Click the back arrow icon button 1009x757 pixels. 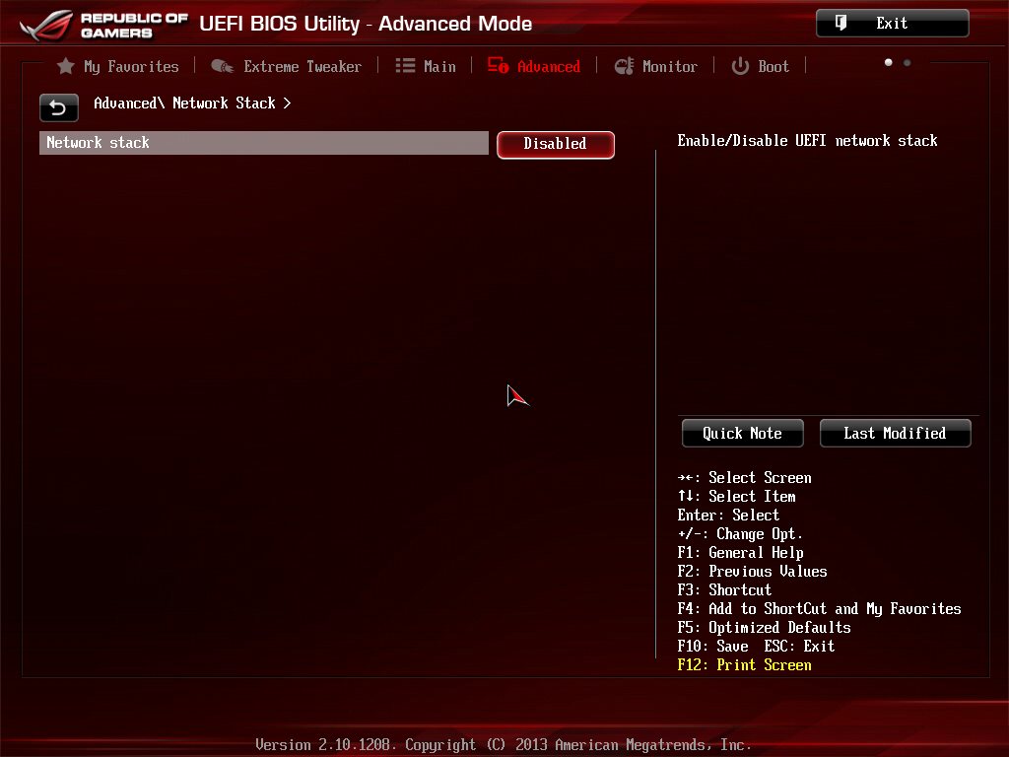[x=58, y=107]
